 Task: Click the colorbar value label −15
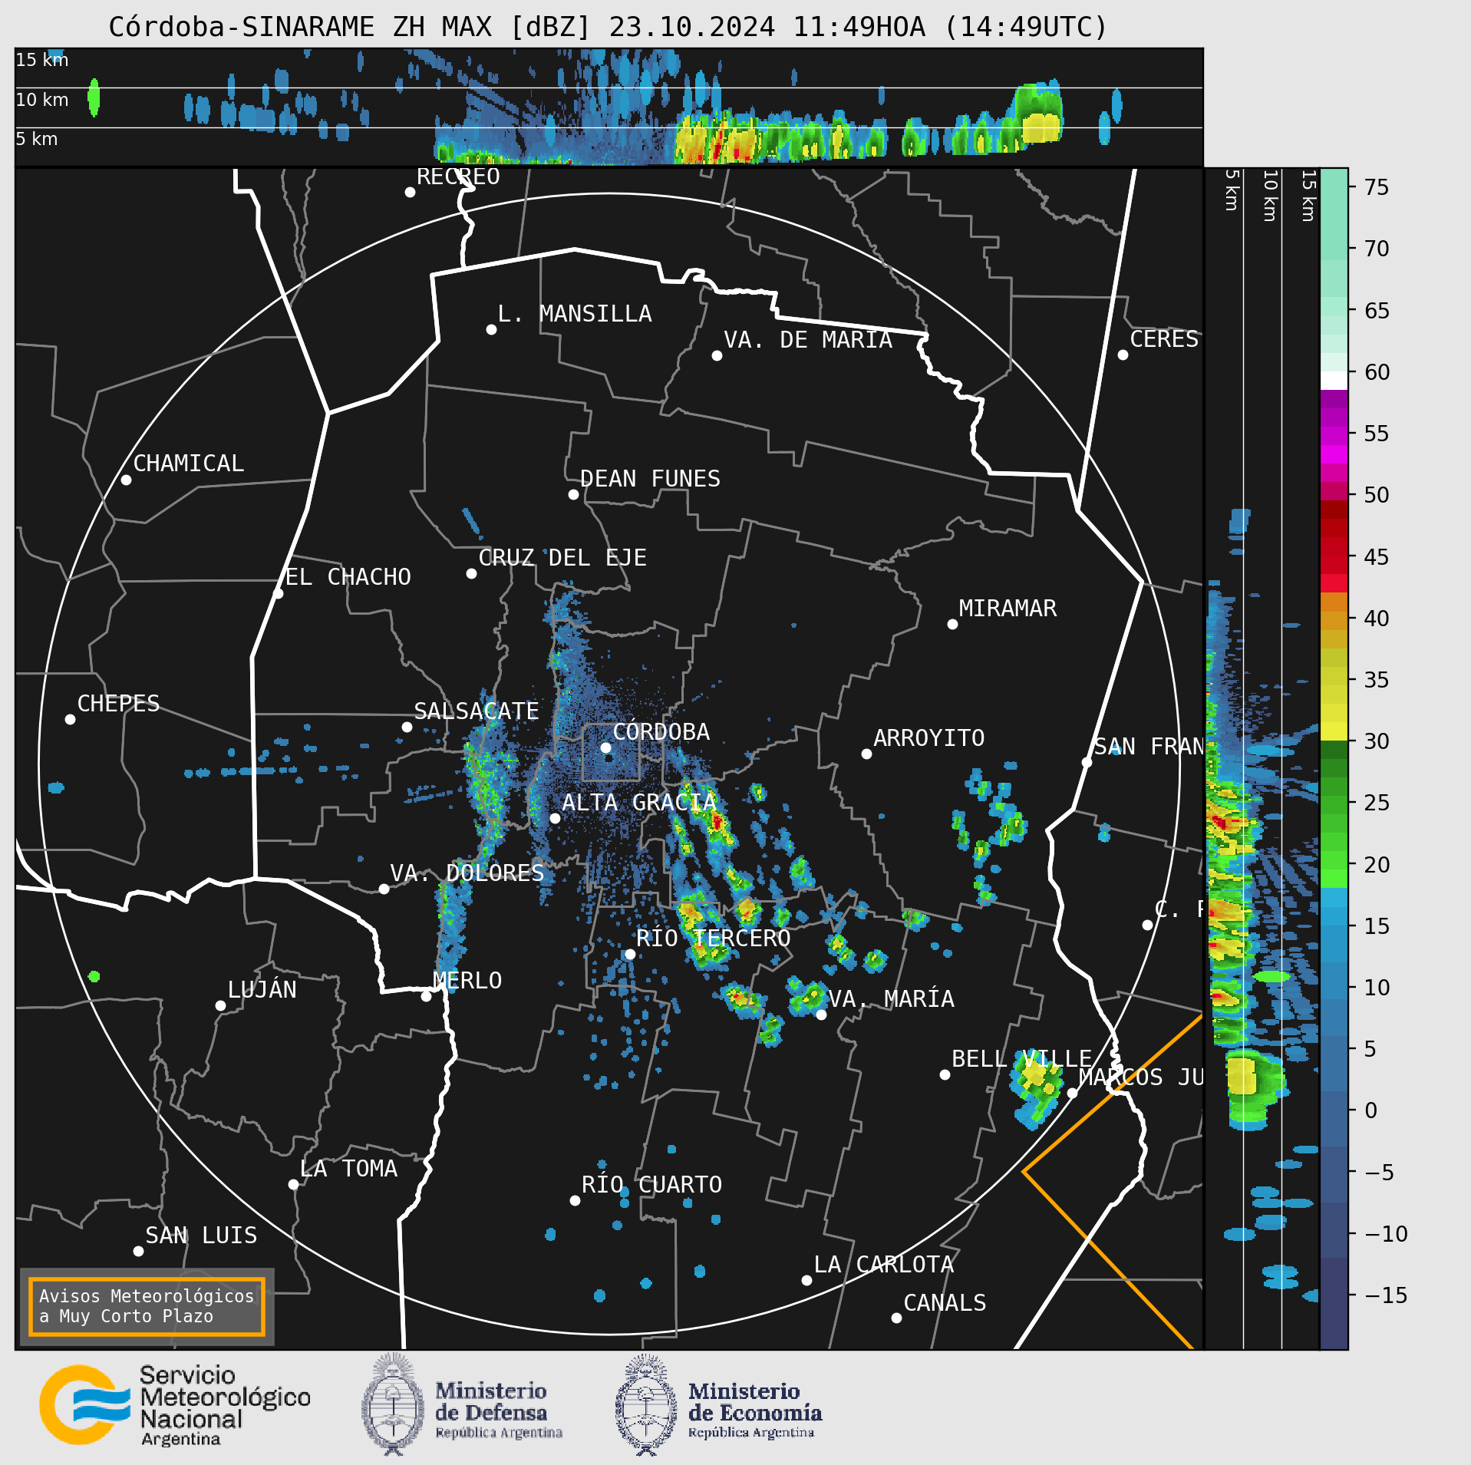[x=1386, y=1295]
